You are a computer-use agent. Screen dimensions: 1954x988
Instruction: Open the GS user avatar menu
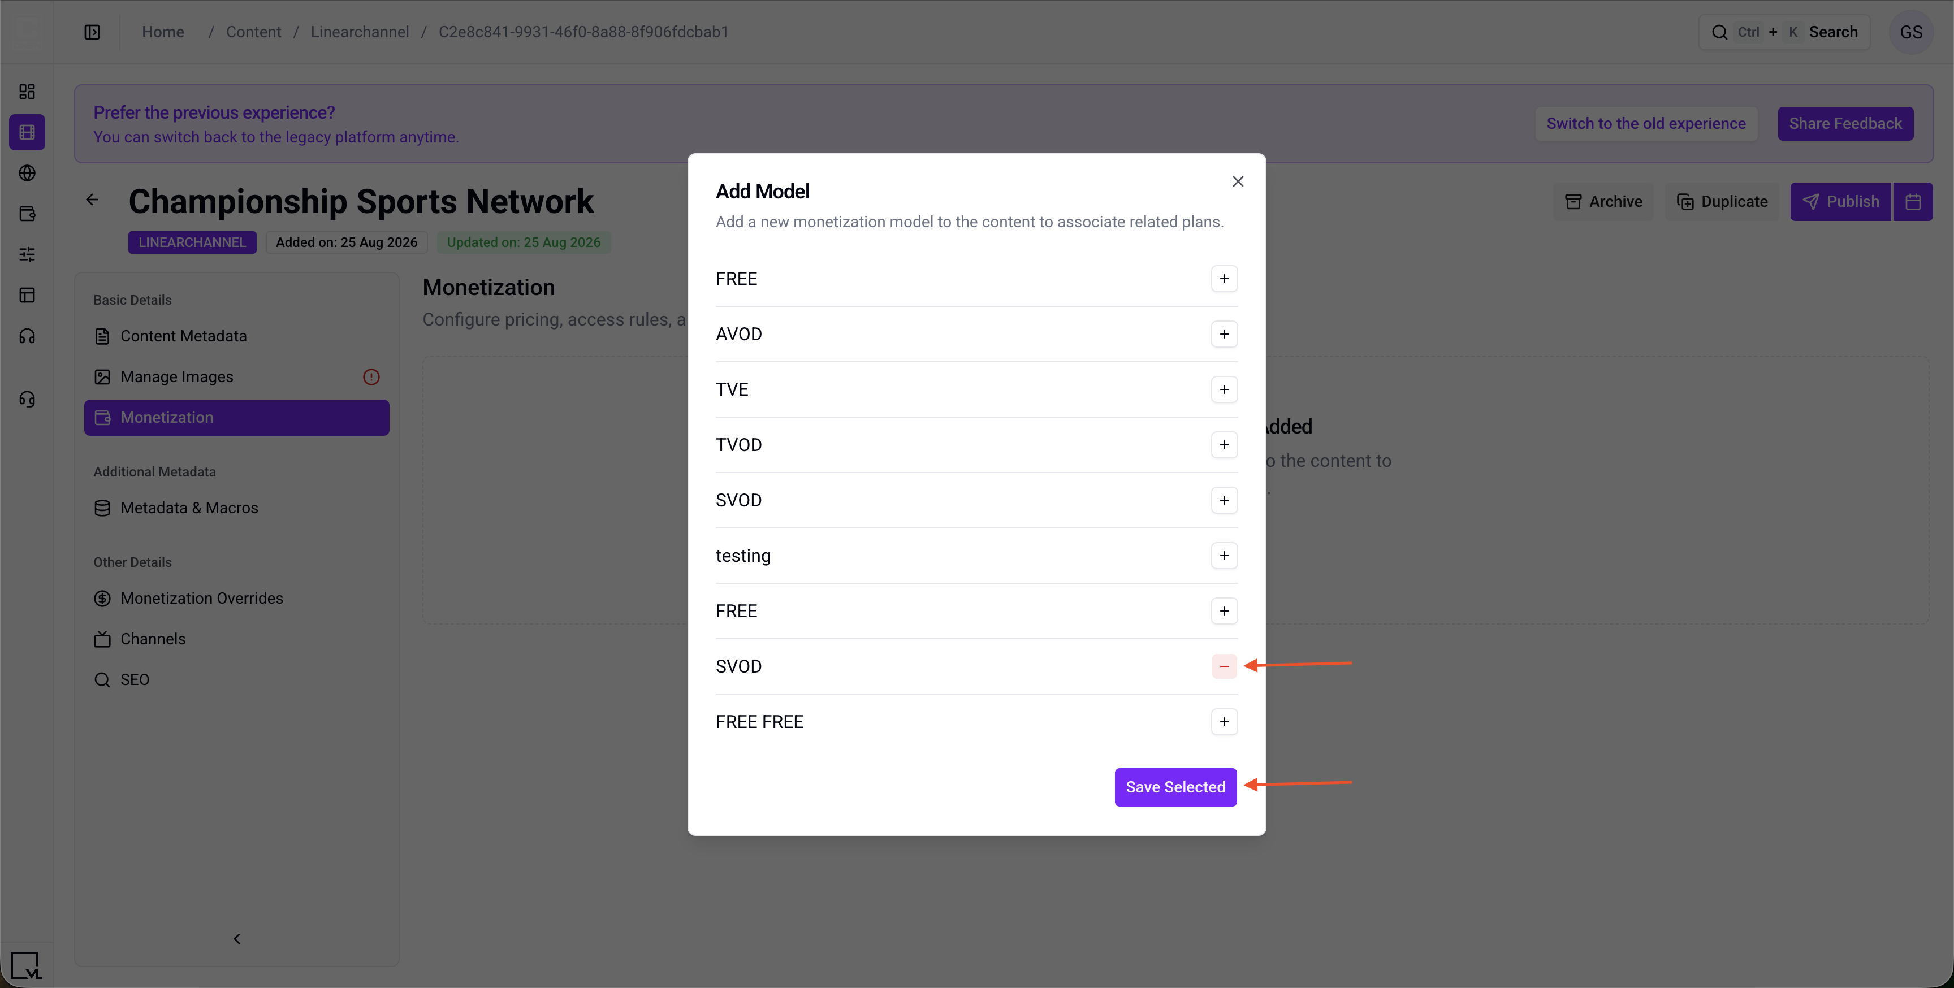(x=1910, y=33)
